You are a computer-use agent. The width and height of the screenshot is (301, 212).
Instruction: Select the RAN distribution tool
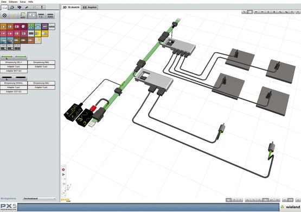(50, 15)
